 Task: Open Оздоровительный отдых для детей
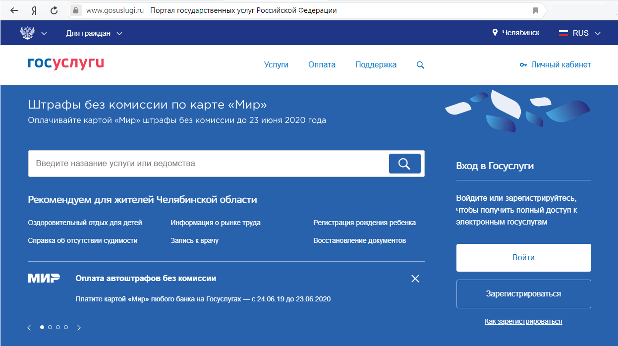pos(85,223)
